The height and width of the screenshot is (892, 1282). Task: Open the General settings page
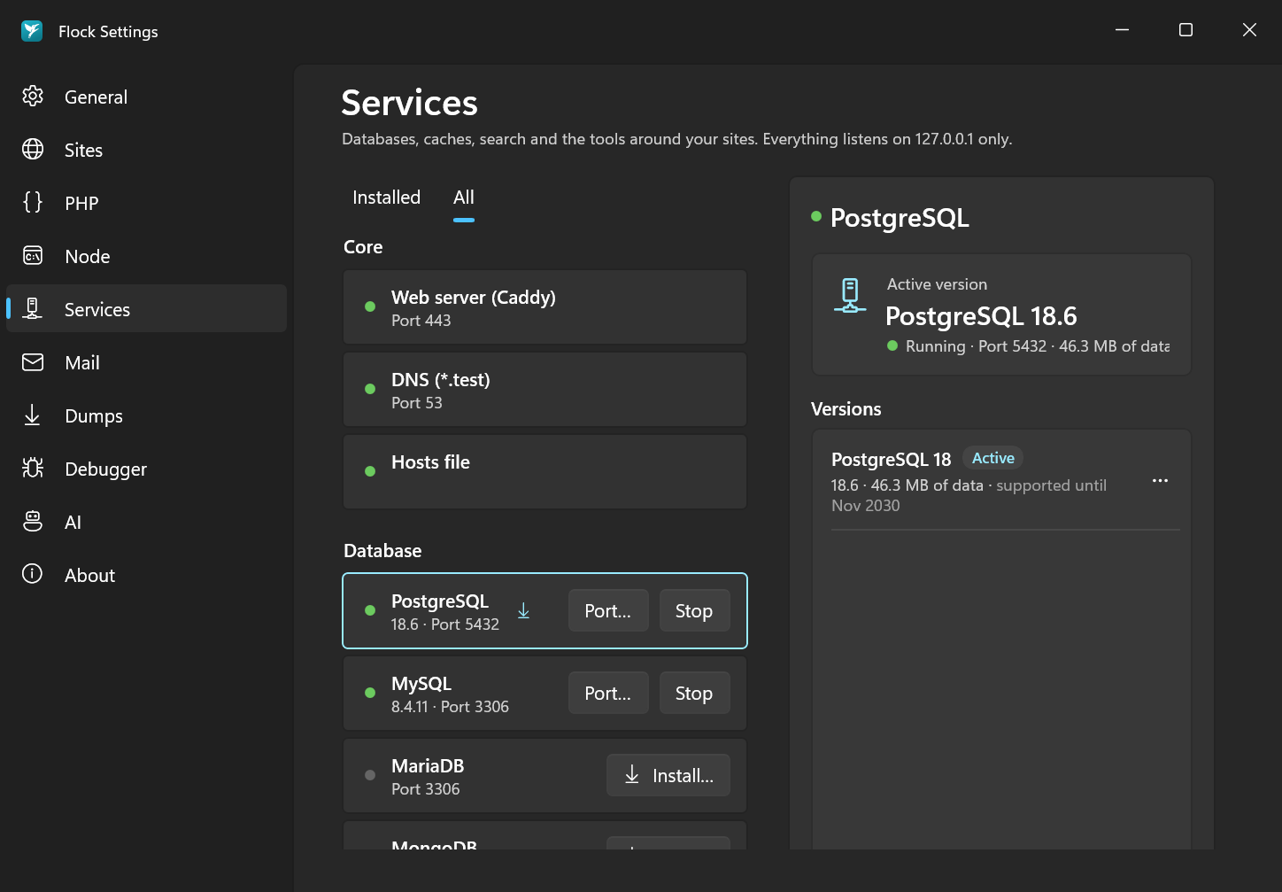click(x=146, y=97)
